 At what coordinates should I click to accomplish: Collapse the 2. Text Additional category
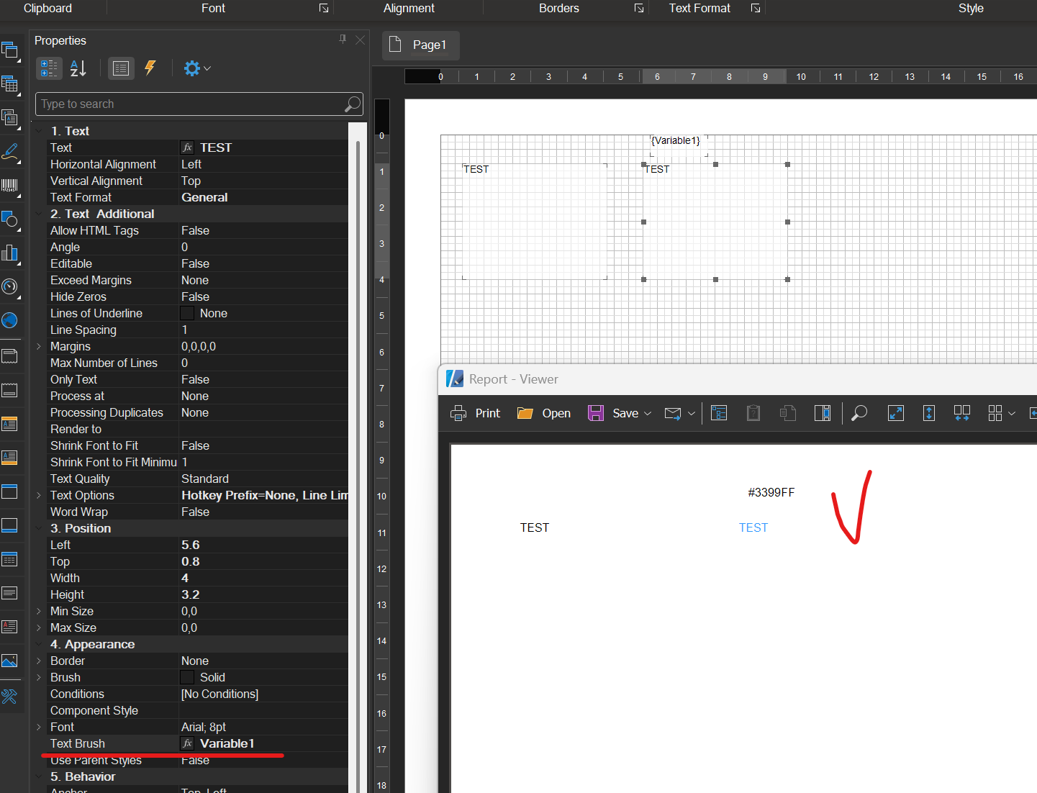[39, 214]
